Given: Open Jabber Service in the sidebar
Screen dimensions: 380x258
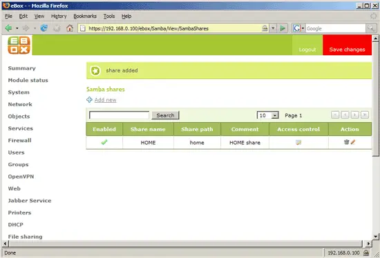Looking at the screenshot, I should pyautogui.click(x=30, y=201).
